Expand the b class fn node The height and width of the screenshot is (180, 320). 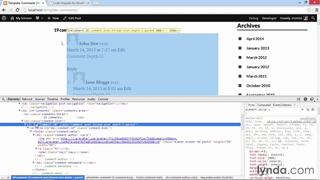coord(36,148)
